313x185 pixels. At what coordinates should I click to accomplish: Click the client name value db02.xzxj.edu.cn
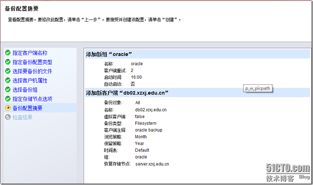pyautogui.click(x=151, y=110)
